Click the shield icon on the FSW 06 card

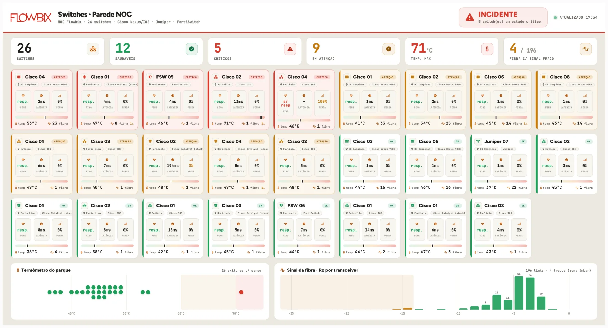pyautogui.click(x=281, y=205)
